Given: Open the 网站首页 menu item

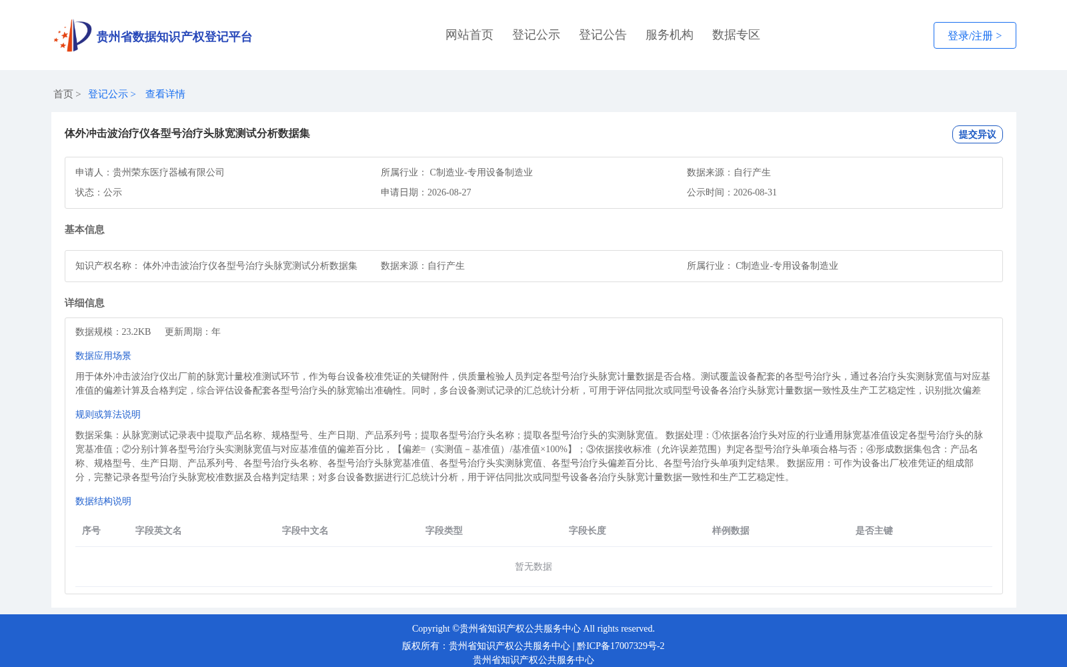Looking at the screenshot, I should (469, 35).
